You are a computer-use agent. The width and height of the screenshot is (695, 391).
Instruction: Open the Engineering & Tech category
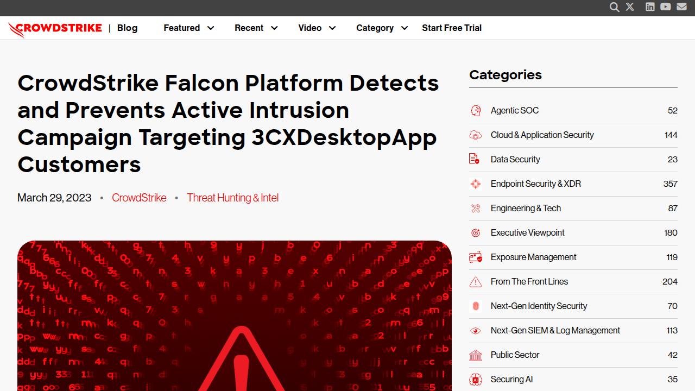[x=526, y=208]
